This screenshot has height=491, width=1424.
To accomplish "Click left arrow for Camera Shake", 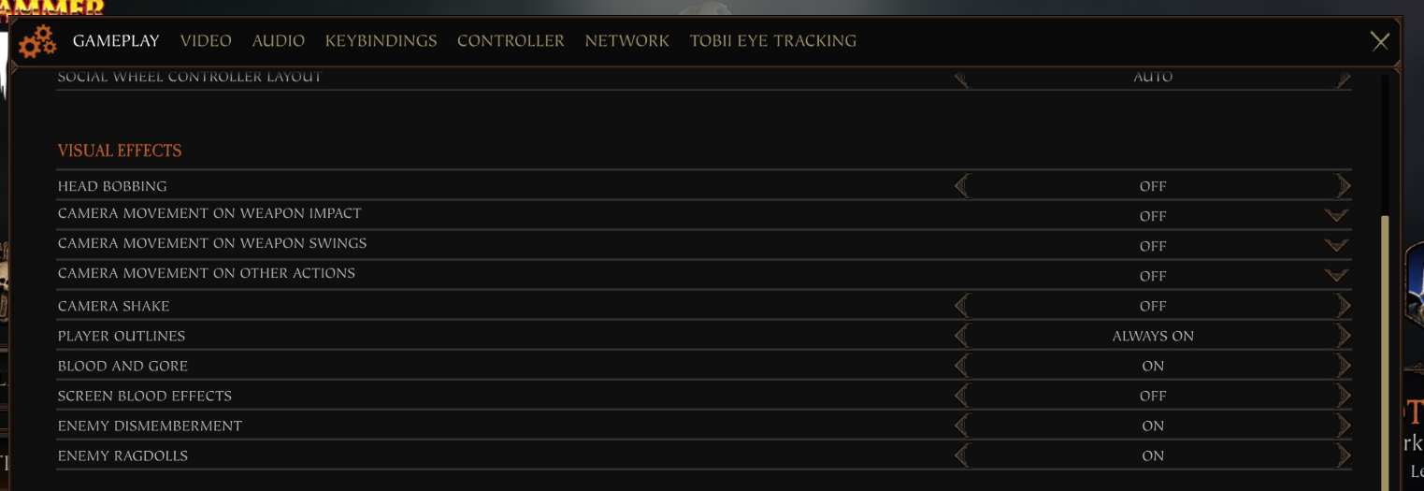I will click(x=962, y=306).
